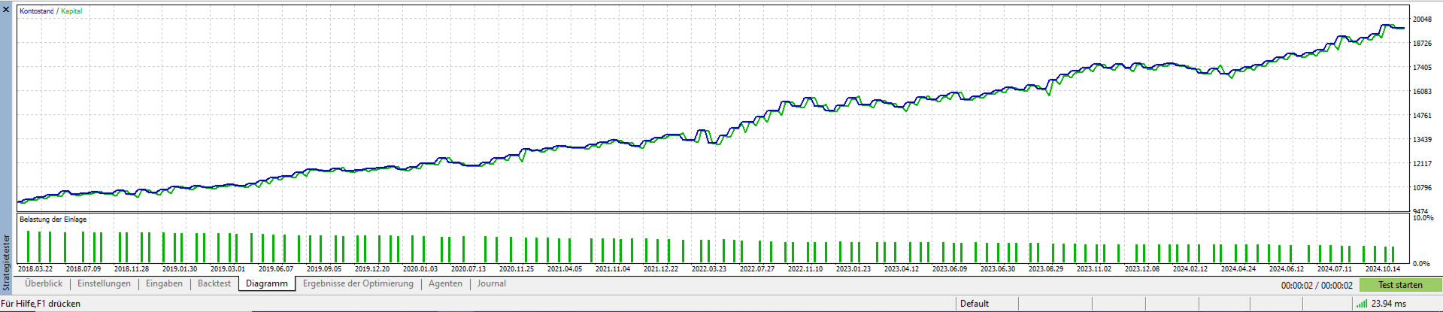The height and width of the screenshot is (312, 1443).
Task: Click the 23.94 ms ping readout
Action: tap(1388, 304)
